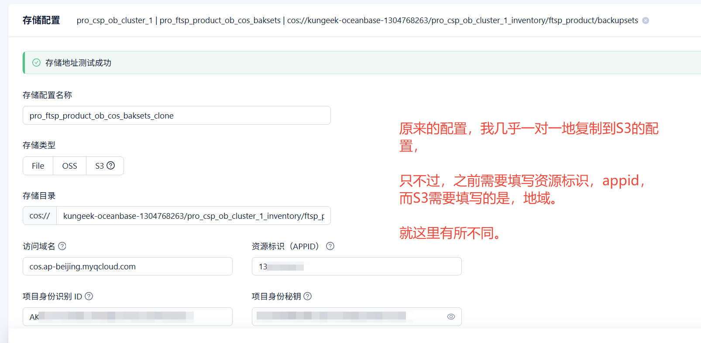Click the 项目身份识别 ID input field

(127, 317)
